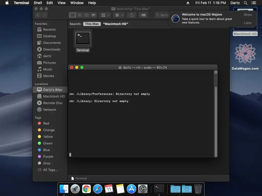The width and height of the screenshot is (262, 196).
Task: Open Music in Finder sidebar
Action: pos(48,69)
